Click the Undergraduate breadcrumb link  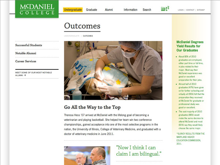tap(72, 36)
